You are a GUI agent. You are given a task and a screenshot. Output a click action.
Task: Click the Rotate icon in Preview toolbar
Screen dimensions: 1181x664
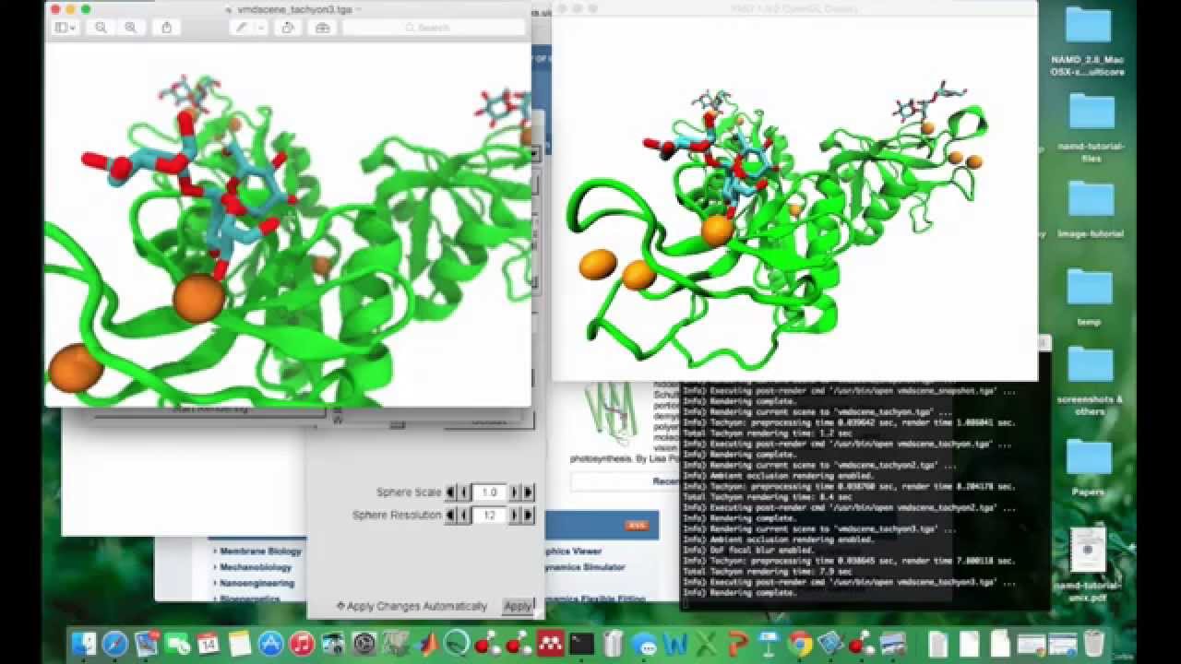click(x=288, y=28)
